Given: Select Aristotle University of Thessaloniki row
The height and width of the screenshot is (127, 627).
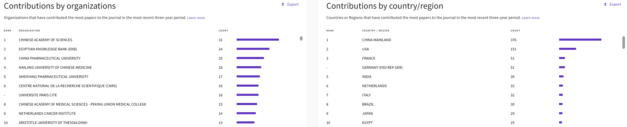Looking at the screenshot, I should 53,123.
